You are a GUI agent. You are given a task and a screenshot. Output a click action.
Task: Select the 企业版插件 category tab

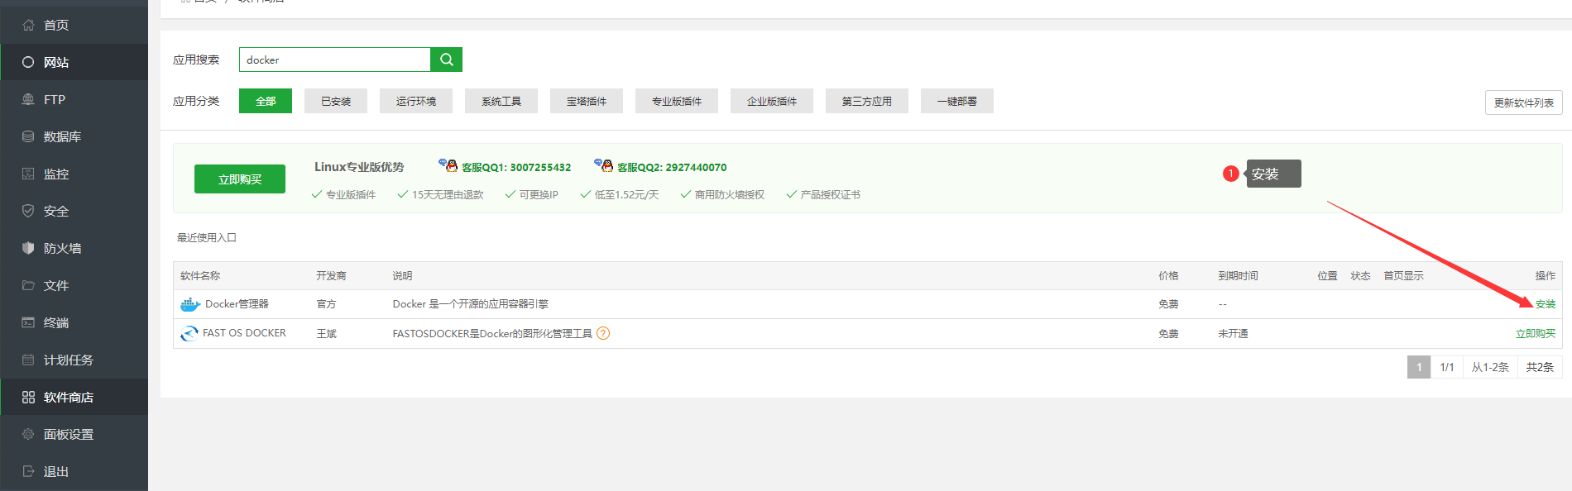pos(772,101)
